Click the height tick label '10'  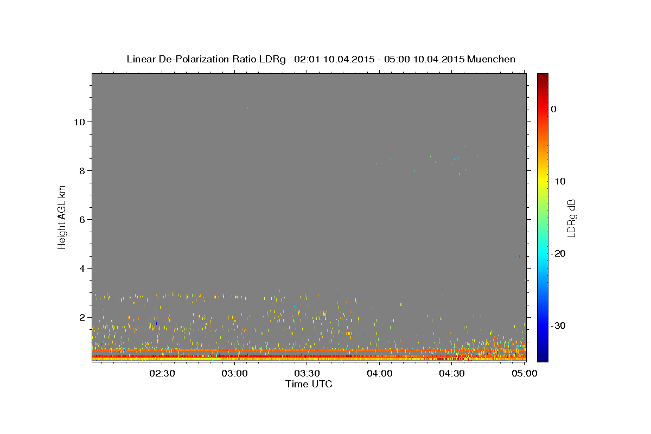click(79, 122)
